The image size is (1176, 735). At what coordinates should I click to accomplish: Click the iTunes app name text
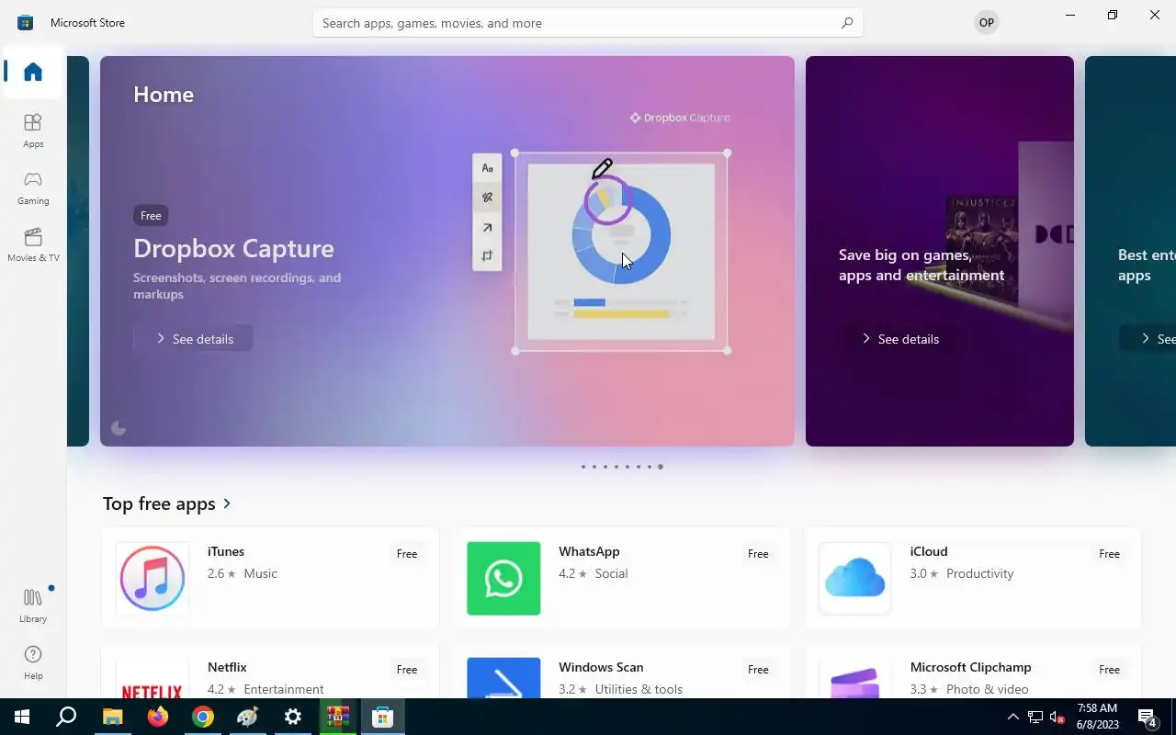click(x=226, y=551)
